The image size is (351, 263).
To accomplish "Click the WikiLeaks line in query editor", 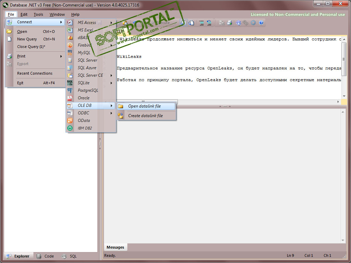I will (x=129, y=57).
